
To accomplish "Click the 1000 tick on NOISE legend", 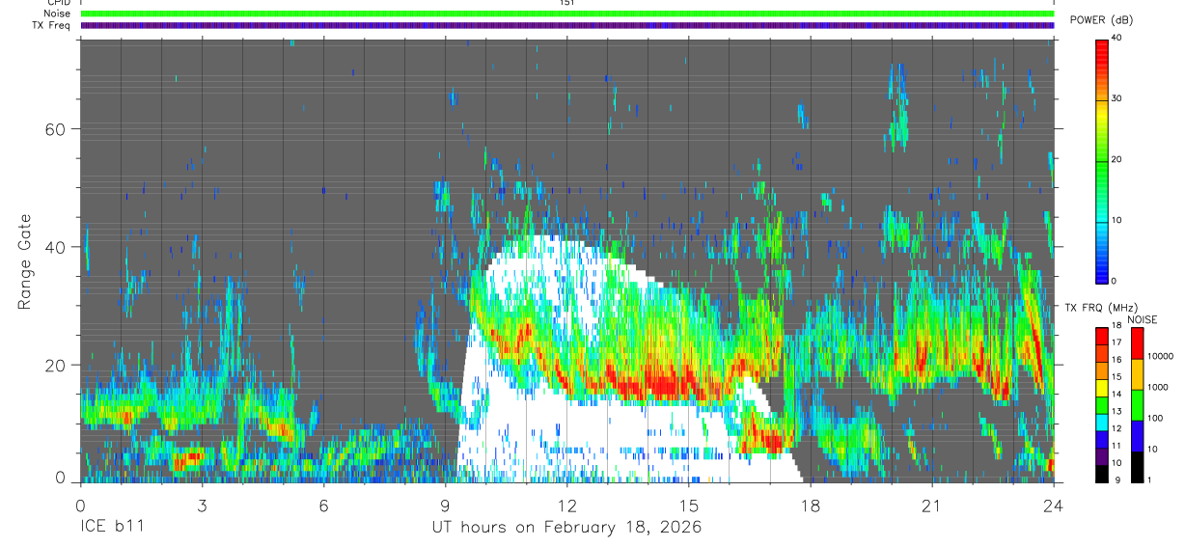I will (x=1158, y=387).
